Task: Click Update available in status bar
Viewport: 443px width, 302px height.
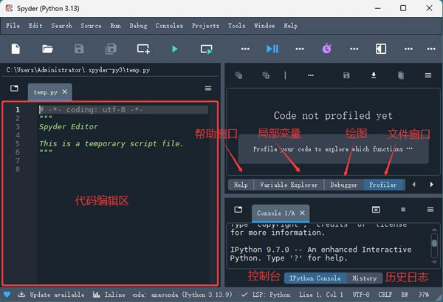Action: click(x=51, y=295)
